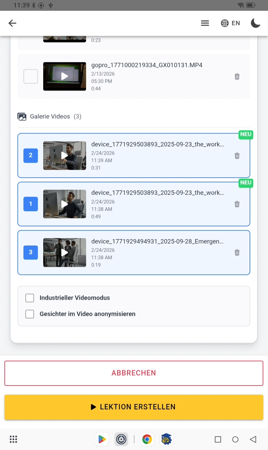This screenshot has height=450, width=268.
Task: Deselect video numbered 1
Action: [31, 204]
